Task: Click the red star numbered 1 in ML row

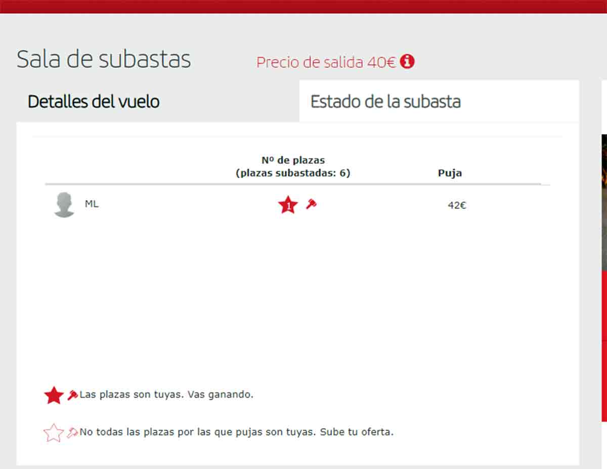Action: click(288, 205)
